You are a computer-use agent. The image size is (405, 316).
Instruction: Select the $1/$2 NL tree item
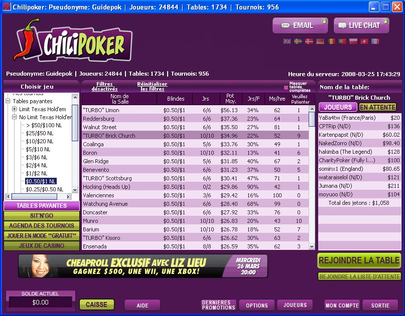coord(37,173)
